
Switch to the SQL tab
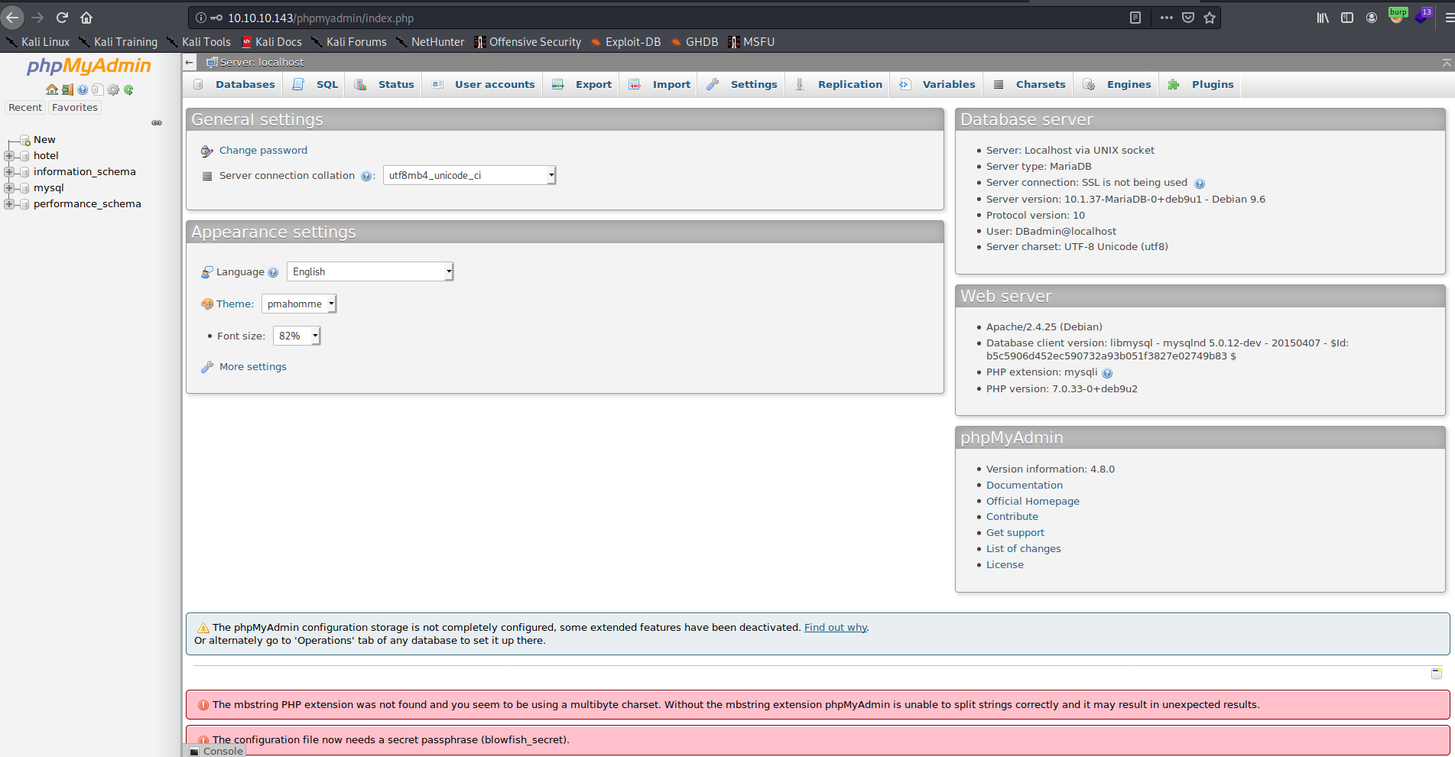click(x=316, y=84)
